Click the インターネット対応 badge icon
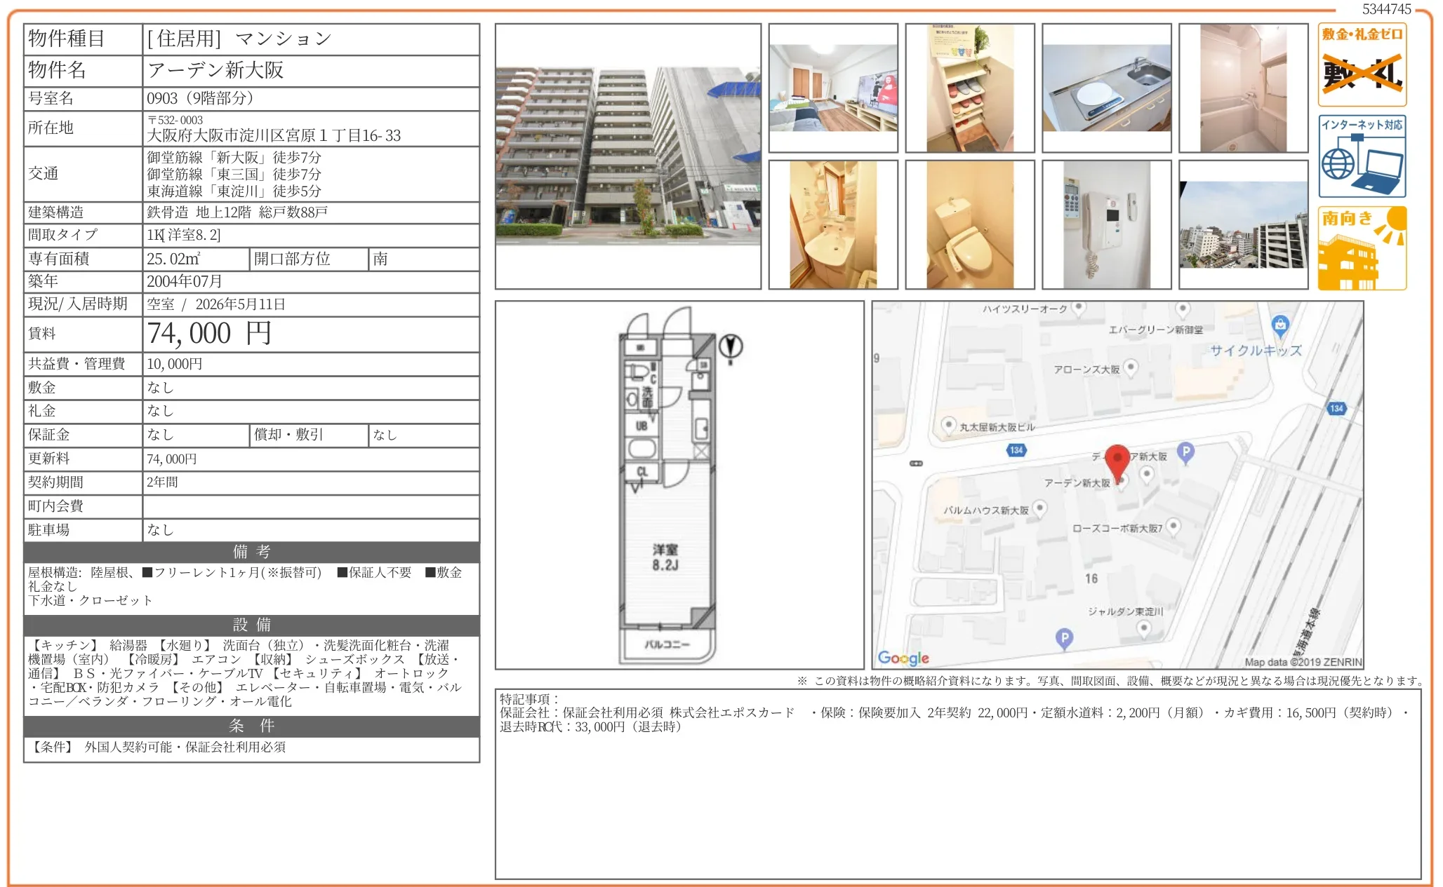The image size is (1443, 887). coord(1362,156)
